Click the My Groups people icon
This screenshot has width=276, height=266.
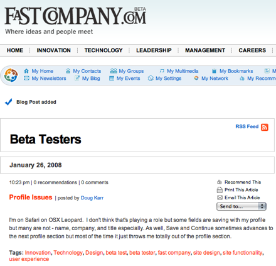click(114, 71)
